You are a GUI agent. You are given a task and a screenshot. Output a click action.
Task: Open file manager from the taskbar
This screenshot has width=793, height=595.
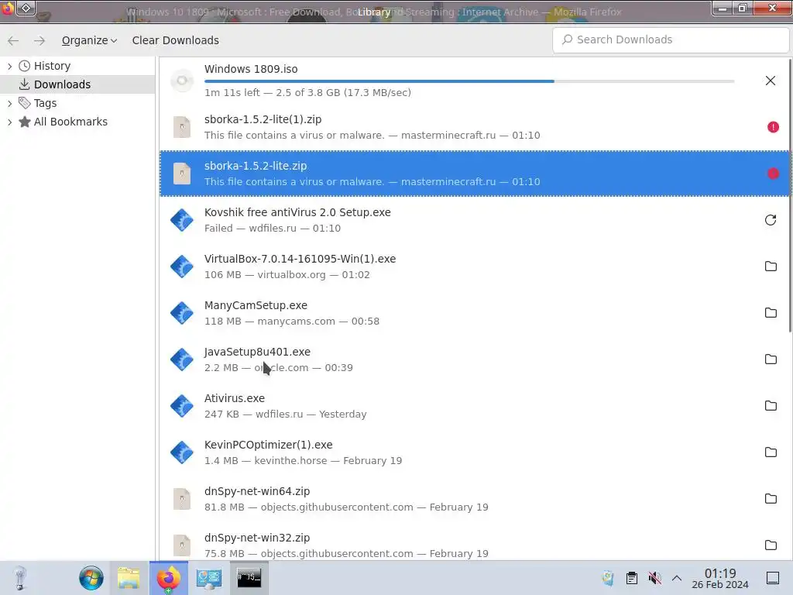(x=129, y=578)
